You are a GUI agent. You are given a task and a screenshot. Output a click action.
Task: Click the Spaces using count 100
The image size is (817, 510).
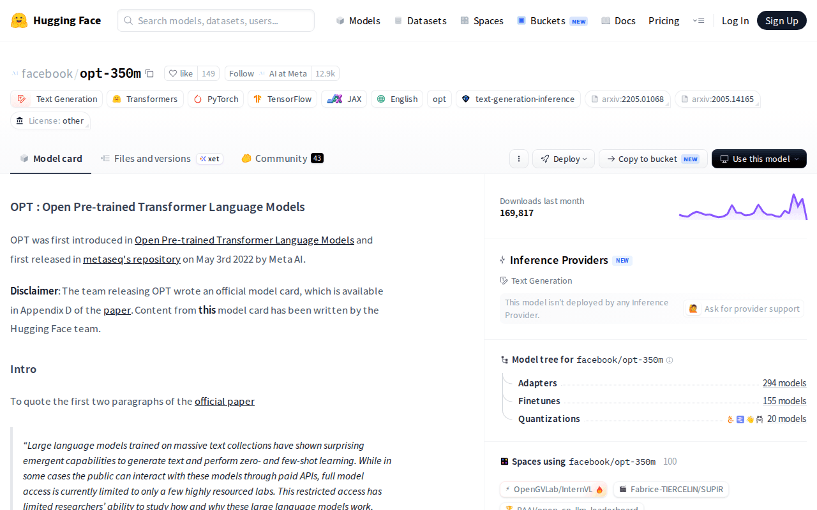(670, 462)
